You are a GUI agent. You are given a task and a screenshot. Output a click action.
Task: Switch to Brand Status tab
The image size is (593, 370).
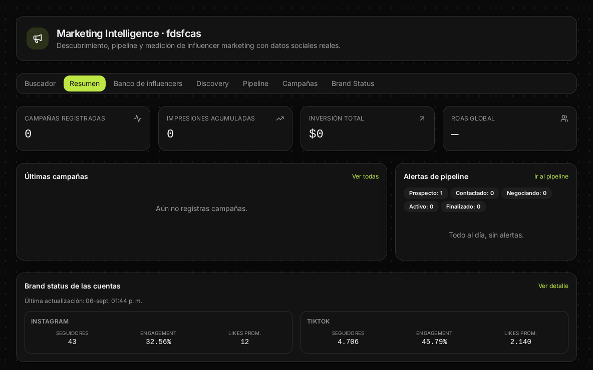click(353, 83)
